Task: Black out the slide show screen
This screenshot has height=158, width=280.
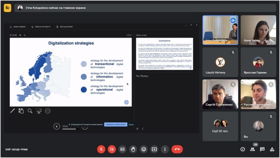Action: click(x=39, y=111)
